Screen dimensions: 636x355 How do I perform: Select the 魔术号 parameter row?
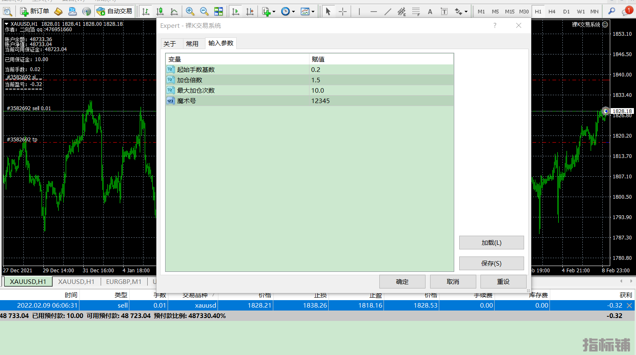coord(309,101)
